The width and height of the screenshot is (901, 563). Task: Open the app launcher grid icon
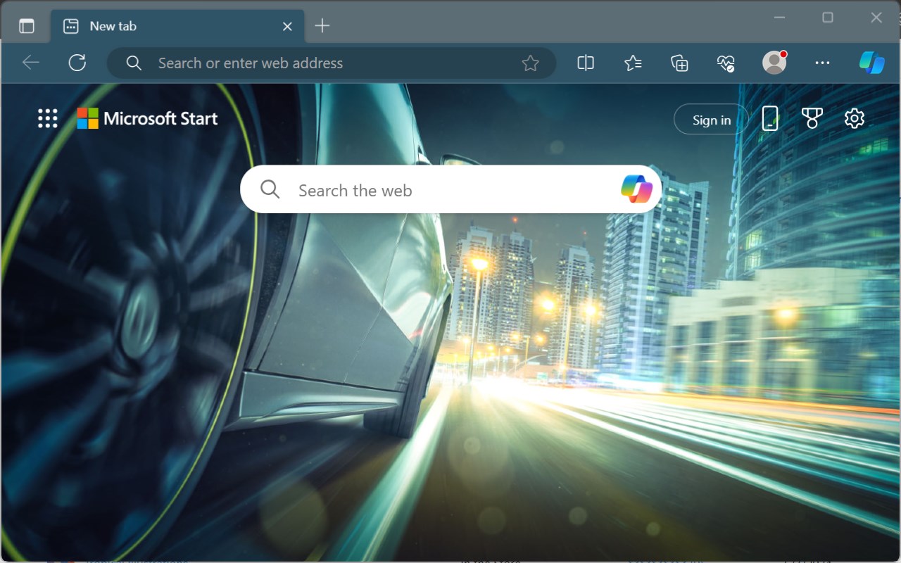click(x=48, y=118)
